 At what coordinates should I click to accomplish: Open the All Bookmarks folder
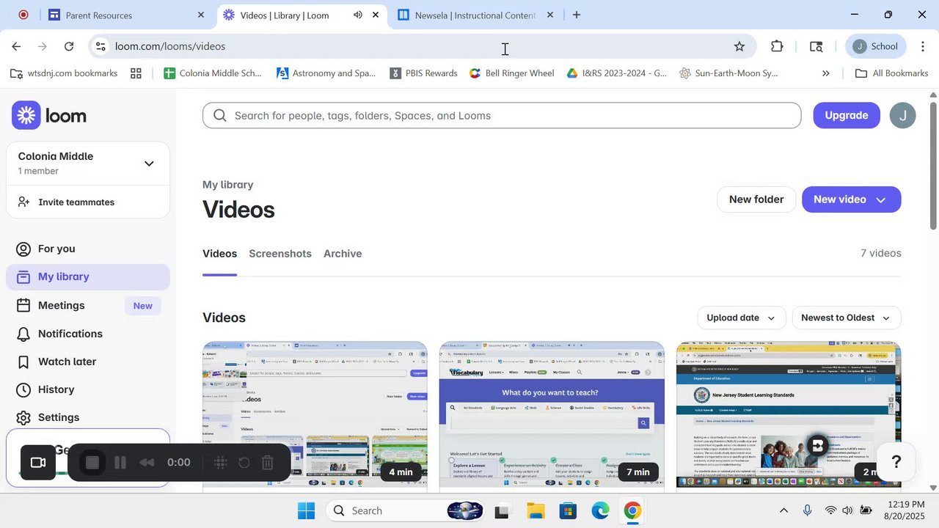(x=891, y=73)
